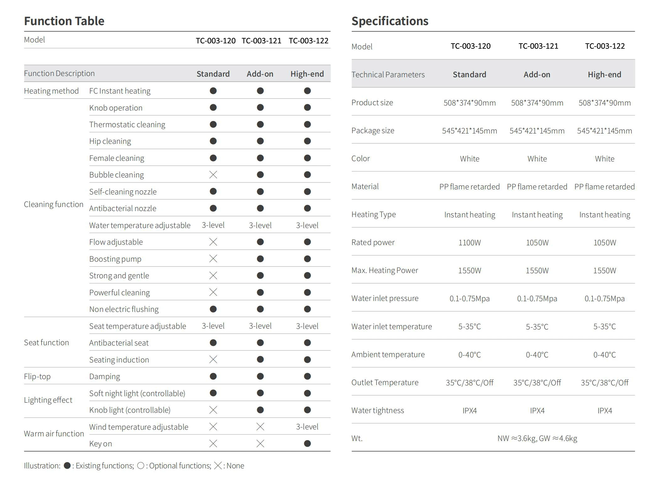672x485 pixels.
Task: Click the Technical Parameters header cell
Action: (x=388, y=74)
